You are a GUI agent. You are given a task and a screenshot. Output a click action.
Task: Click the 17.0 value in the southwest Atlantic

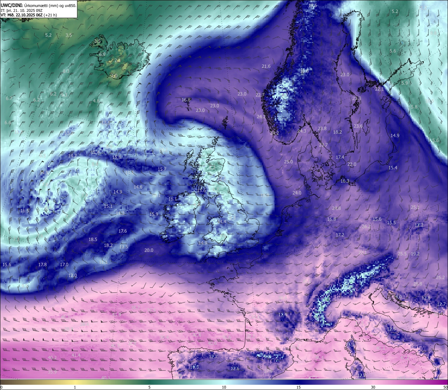pyautogui.click(x=64, y=265)
